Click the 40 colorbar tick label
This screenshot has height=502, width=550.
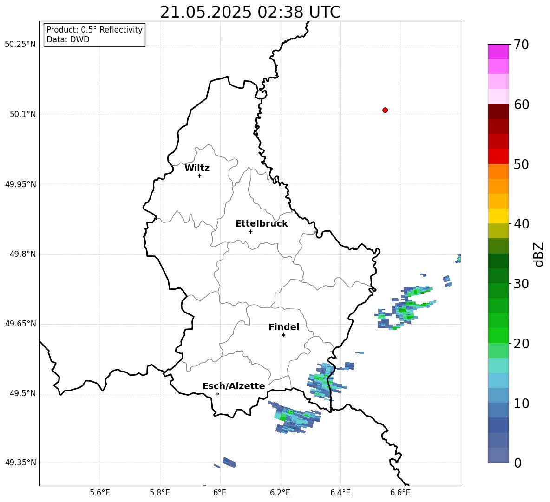pyautogui.click(x=521, y=224)
